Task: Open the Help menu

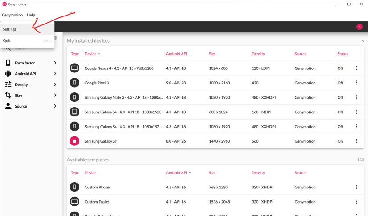Action: coord(31,15)
